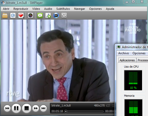The image size is (148, 116).
Task: Pause playback with the pause button
Action: tap(16, 108)
